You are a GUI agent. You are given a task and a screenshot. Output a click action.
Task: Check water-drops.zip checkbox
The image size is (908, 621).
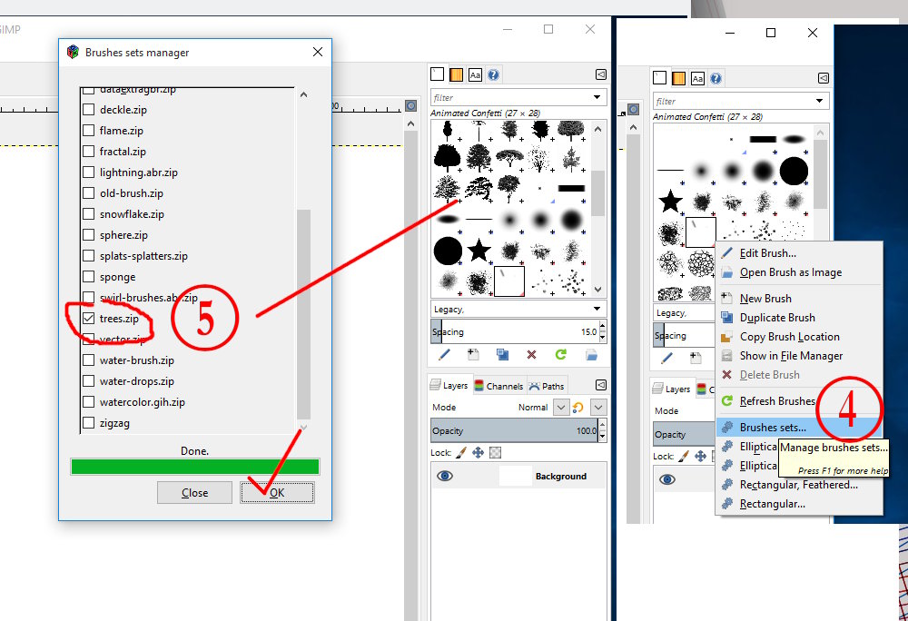89,380
